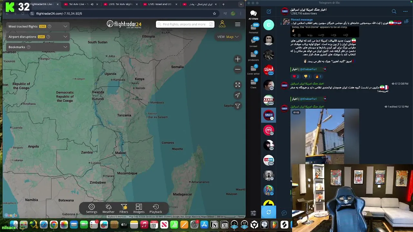This screenshot has height=232, width=413.
Task: Search within the Telegram channel
Action: tap(394, 12)
